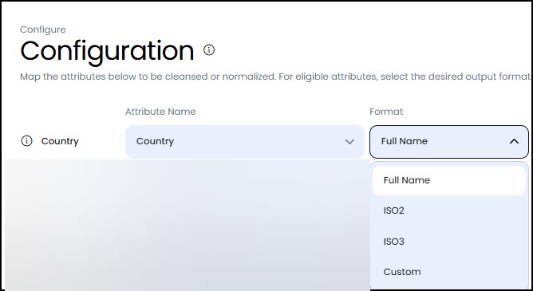Click the Country row label
533x291 pixels.
(60, 141)
